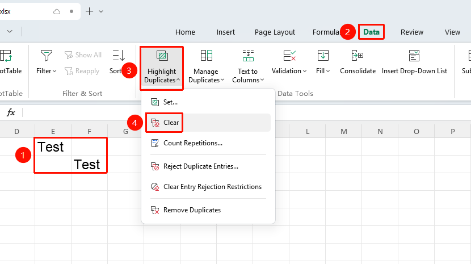
Task: Select column P header
Action: click(x=453, y=131)
